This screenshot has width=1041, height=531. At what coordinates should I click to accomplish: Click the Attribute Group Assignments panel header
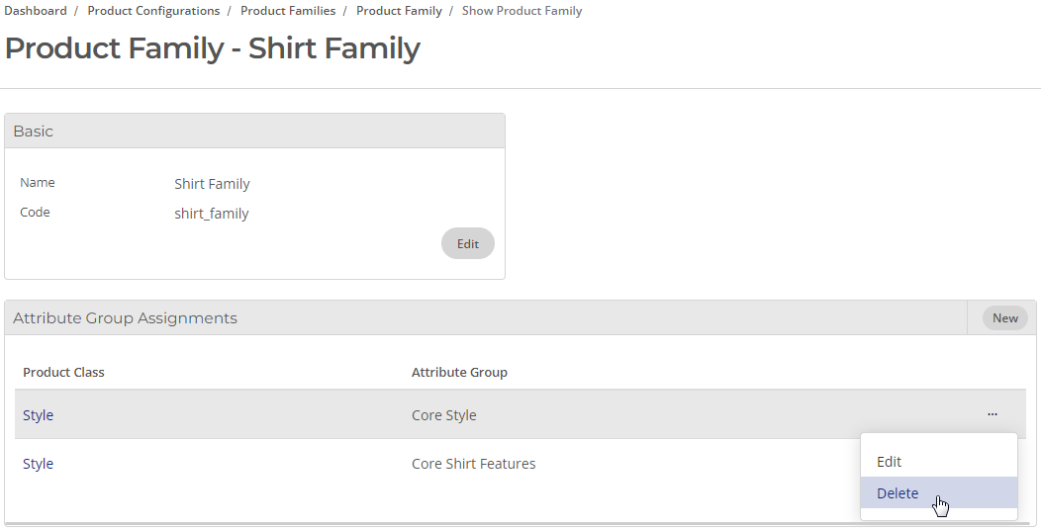tap(485, 318)
